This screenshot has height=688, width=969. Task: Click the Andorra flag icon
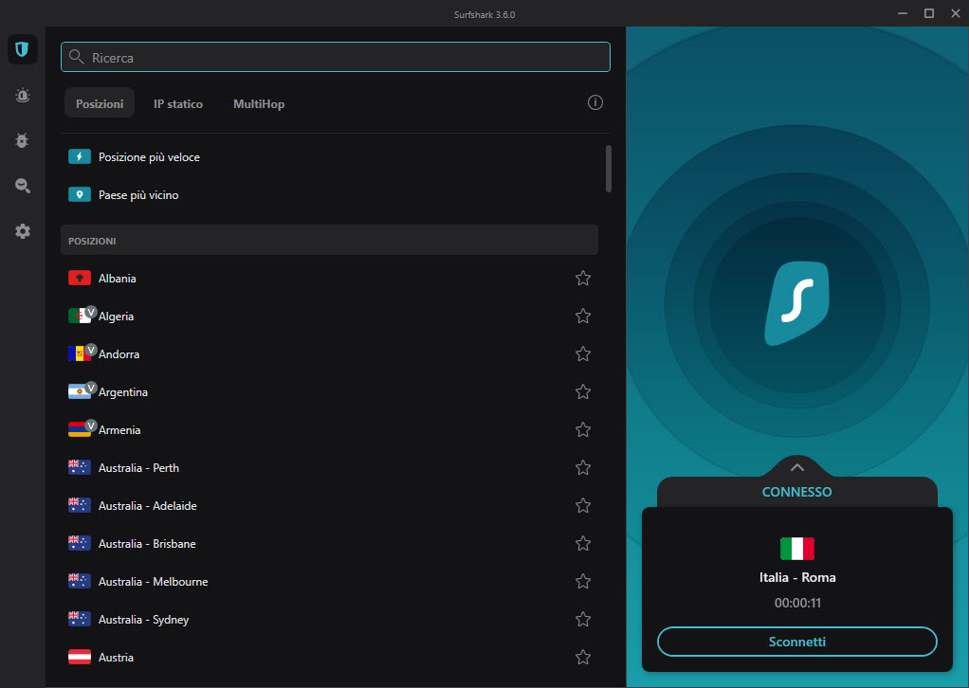79,353
